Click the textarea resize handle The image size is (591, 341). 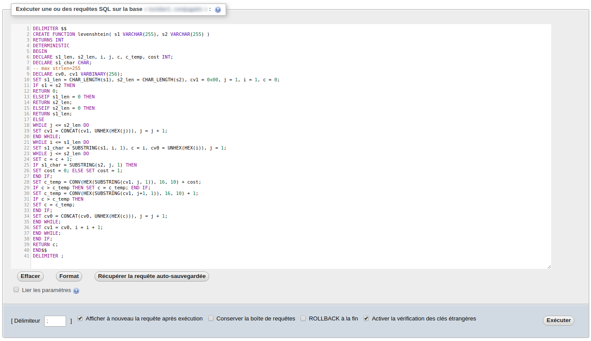click(x=549, y=266)
